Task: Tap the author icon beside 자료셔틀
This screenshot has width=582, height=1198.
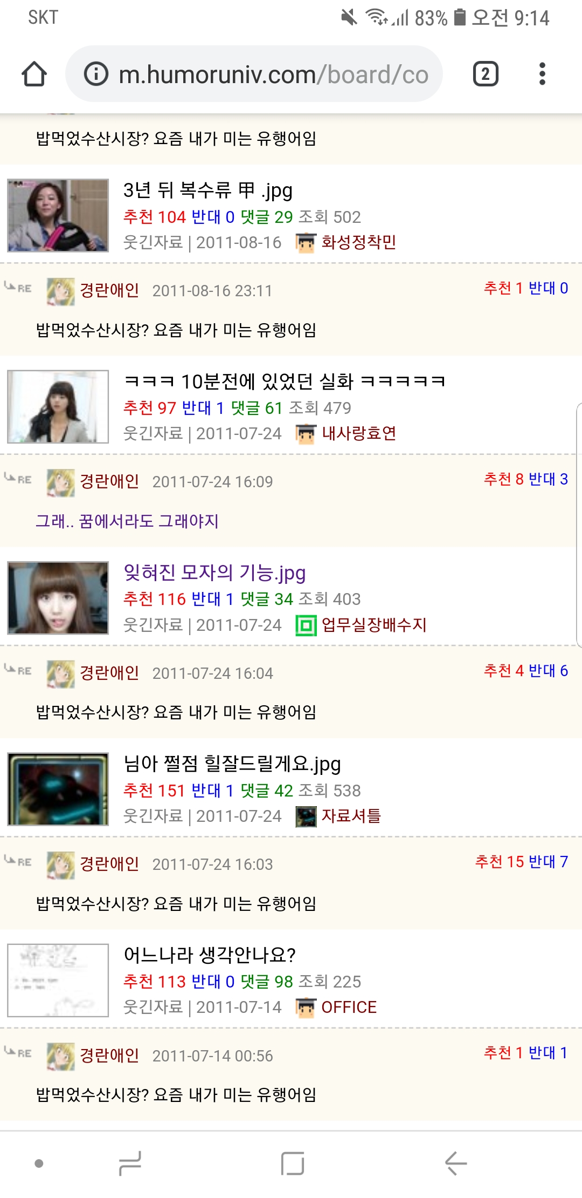Action: point(306,816)
